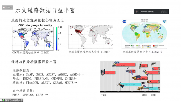
Task: Click the global soil moisture station map
Action: coord(91,37)
